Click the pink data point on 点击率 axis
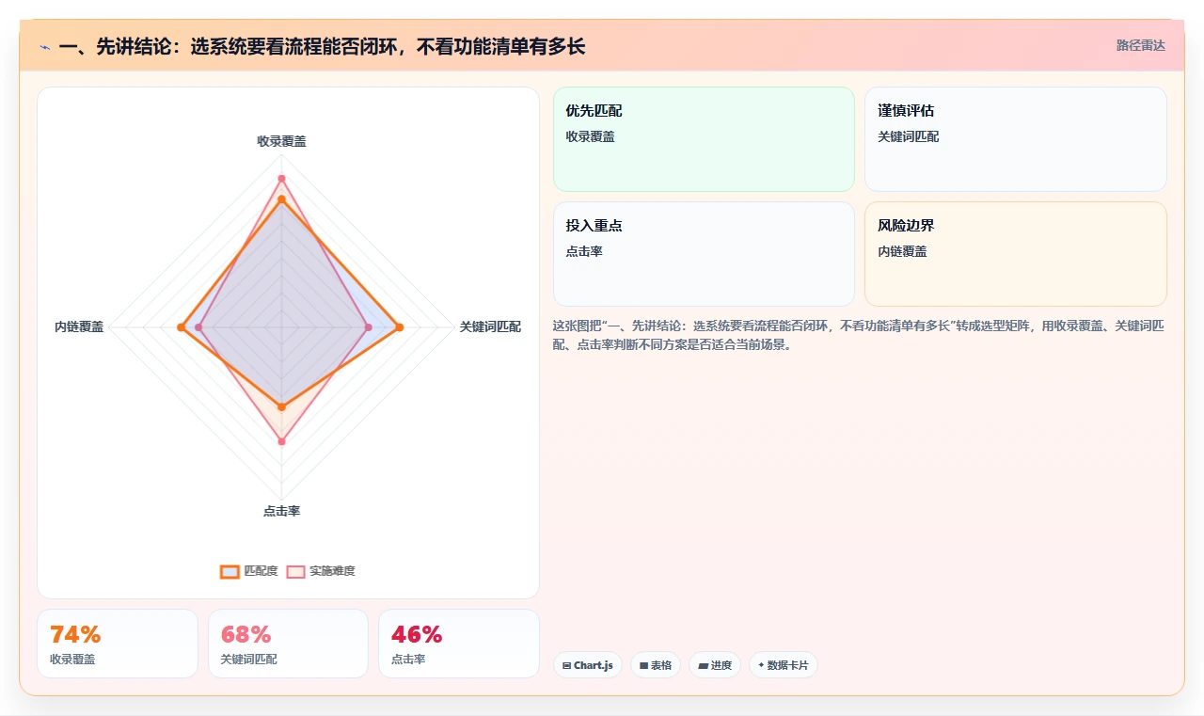The width and height of the screenshot is (1204, 716). (x=281, y=441)
